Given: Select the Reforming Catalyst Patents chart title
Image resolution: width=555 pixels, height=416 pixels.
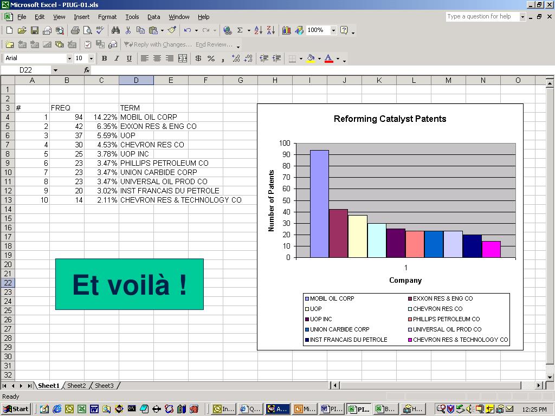Looking at the screenshot, I should 390,119.
